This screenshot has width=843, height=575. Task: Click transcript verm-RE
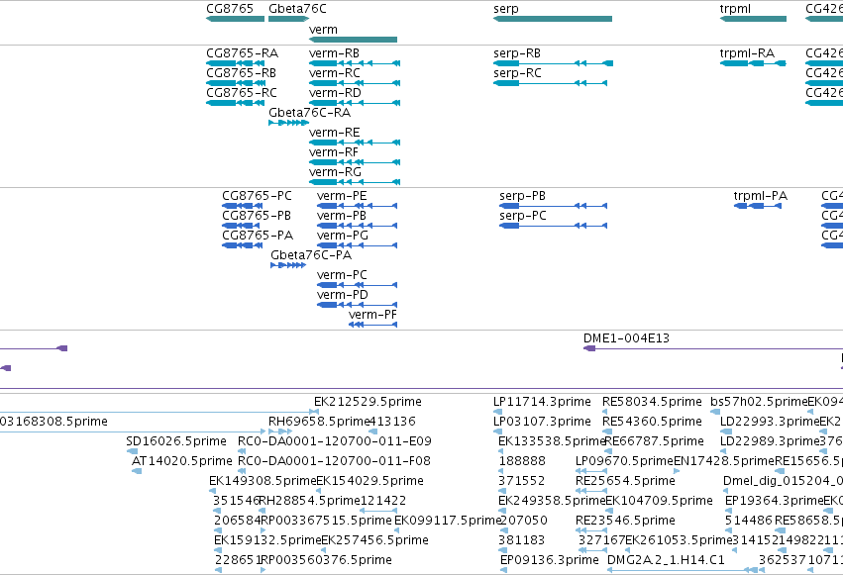[355, 143]
